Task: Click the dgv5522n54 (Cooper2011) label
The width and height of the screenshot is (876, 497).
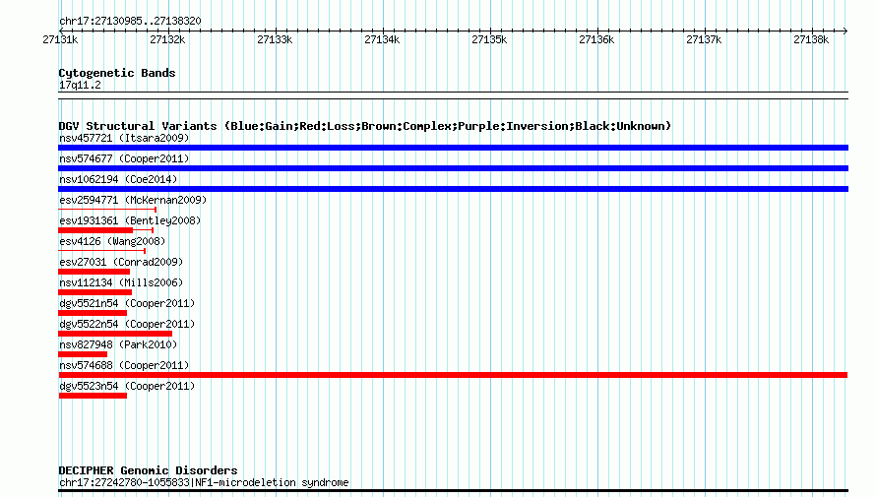Action: point(127,324)
